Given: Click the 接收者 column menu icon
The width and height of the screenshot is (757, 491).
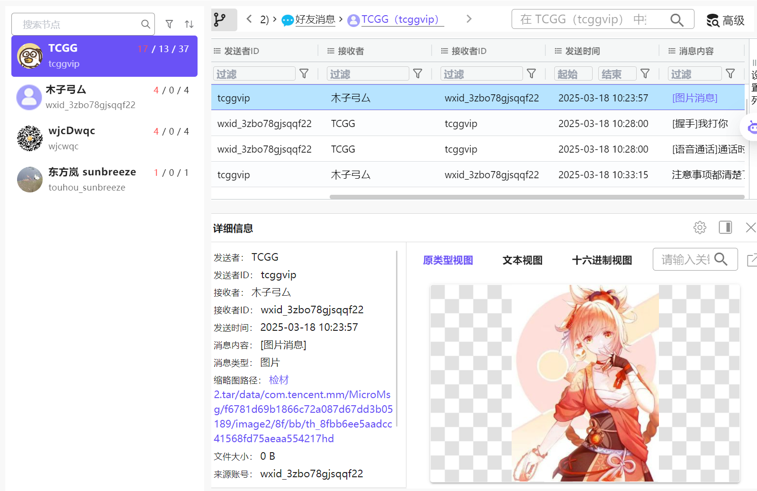Looking at the screenshot, I should coord(331,51).
